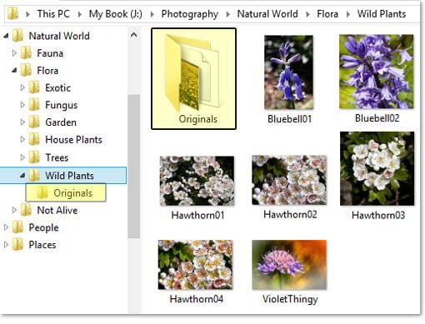Viewport: 425px width, 324px height.
Task: Click the Garden folder icon
Action: [x=34, y=122]
